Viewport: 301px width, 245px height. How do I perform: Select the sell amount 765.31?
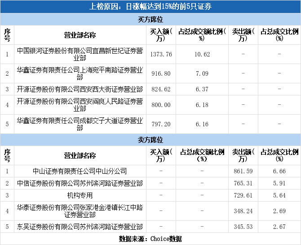pos(243,183)
